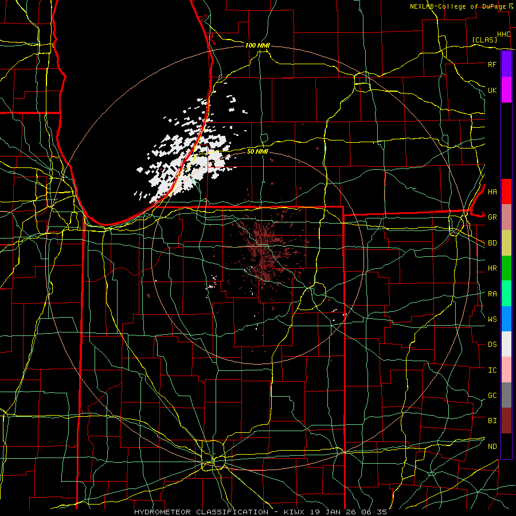
Task: Click the HA legend label
Action: (492, 191)
